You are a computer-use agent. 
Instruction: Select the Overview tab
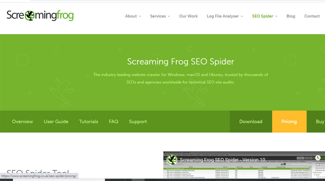(x=22, y=122)
